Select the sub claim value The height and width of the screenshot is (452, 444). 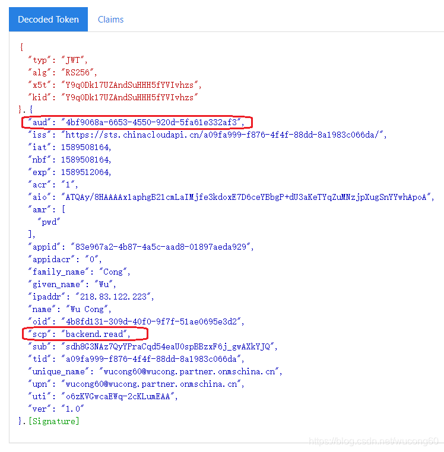[168, 346]
